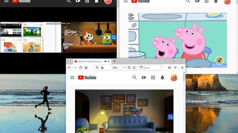238x133 pixels.
Task: Open account avatar in Peppa Pig window
Action: 227,1
